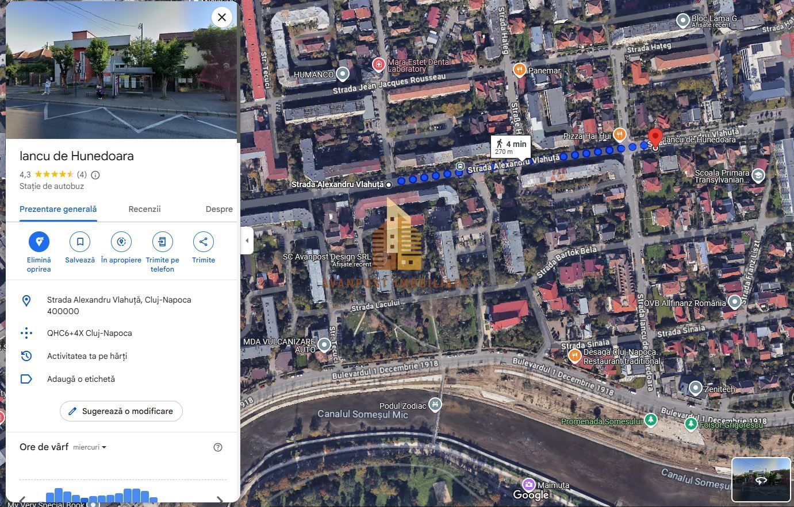Open the Despre tab
The width and height of the screenshot is (794, 507).
tap(219, 209)
